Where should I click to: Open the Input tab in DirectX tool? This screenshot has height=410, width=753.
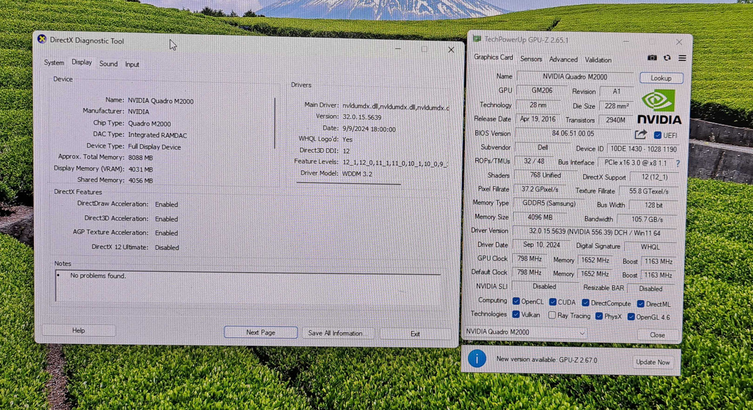(132, 64)
